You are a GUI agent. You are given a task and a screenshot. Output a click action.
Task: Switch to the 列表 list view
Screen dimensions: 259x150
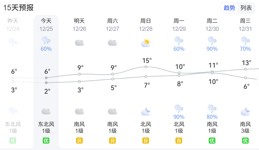tap(246, 8)
